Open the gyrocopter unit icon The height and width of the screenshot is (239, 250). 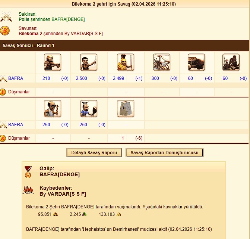pyautogui.click(x=162, y=62)
